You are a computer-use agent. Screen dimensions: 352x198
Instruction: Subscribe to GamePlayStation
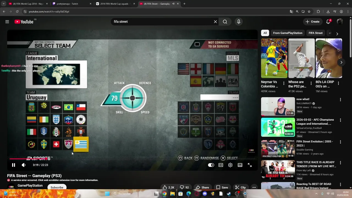(x=57, y=188)
